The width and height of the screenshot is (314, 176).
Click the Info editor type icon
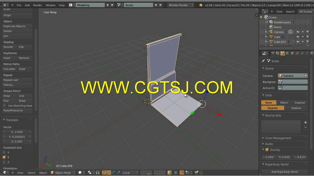point(5,5)
